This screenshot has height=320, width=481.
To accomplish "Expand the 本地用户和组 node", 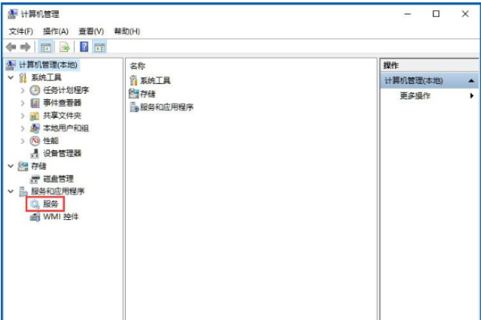I will tap(23, 129).
